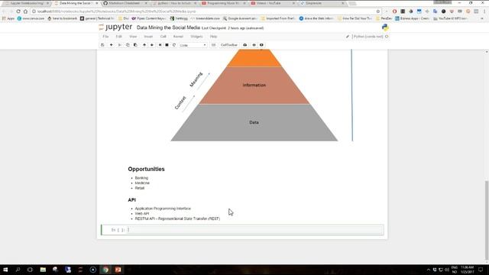
Task: Run the current cell toolbar icon
Action: [x=160, y=45]
